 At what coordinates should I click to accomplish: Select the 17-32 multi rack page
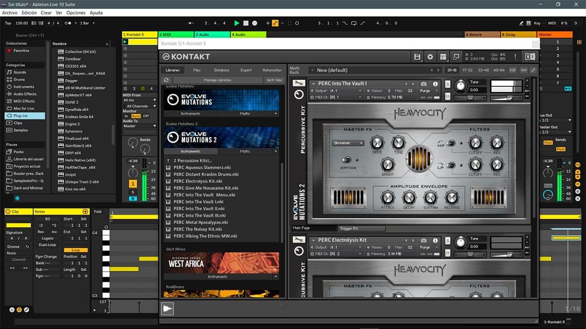click(468, 70)
